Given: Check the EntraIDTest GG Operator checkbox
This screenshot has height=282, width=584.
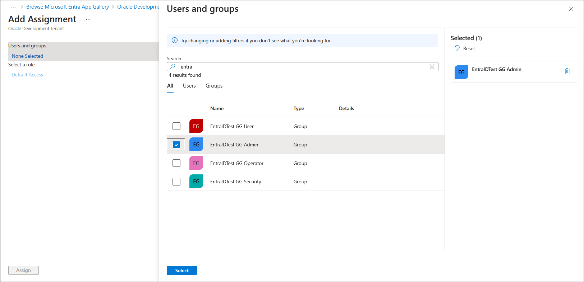Looking at the screenshot, I should tap(176, 163).
